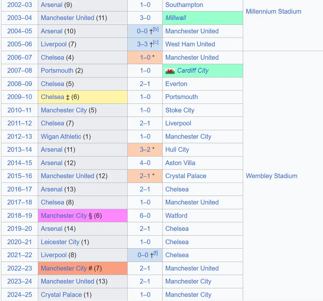Image resolution: width=323 pixels, height=301 pixels.
Task: Open Manchester United (12) winner link
Action: 67,176
